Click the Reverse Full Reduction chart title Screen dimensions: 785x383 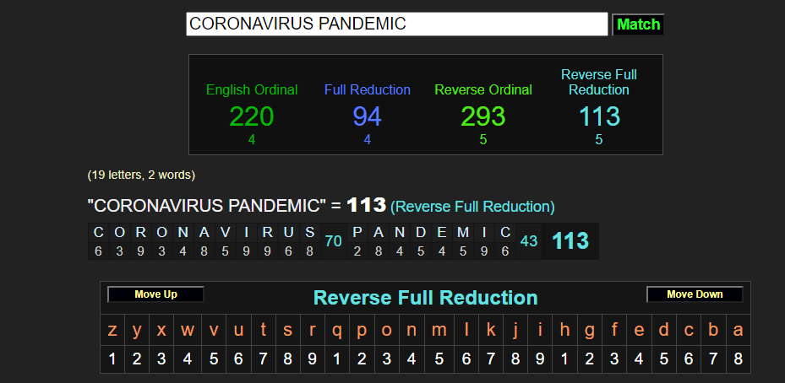pyautogui.click(x=425, y=298)
